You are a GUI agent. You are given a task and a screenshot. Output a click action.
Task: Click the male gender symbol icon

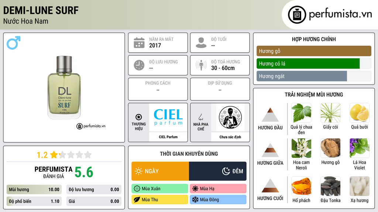[x=14, y=43]
